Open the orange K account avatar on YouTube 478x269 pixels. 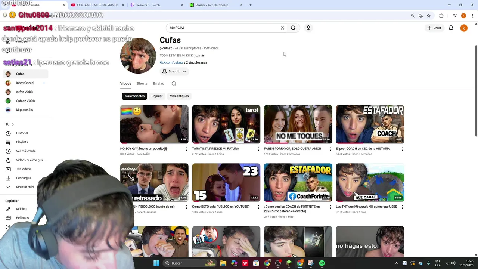pyautogui.click(x=464, y=28)
